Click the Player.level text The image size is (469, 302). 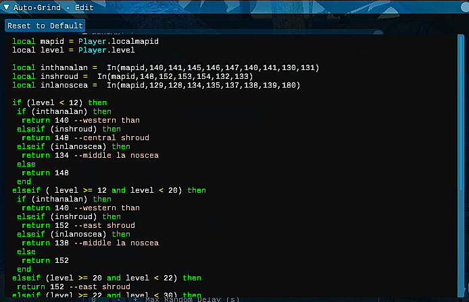coord(106,51)
